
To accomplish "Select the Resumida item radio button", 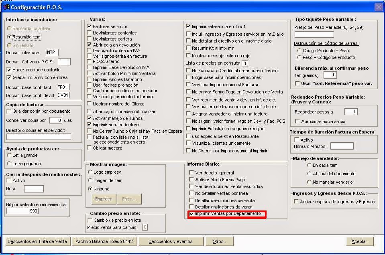I will click(x=9, y=37).
